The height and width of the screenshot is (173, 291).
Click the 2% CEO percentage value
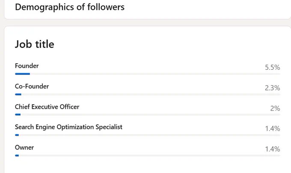275,108
